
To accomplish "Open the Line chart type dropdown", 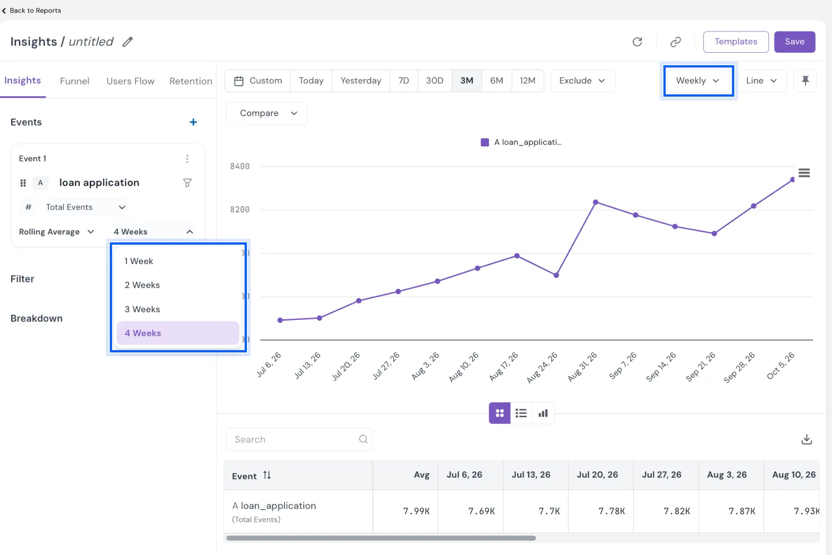I will [x=762, y=81].
